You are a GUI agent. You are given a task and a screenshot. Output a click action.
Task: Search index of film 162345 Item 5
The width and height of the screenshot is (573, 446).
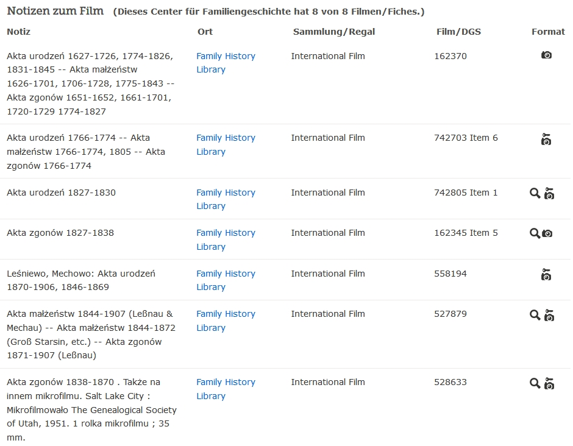[x=535, y=233]
